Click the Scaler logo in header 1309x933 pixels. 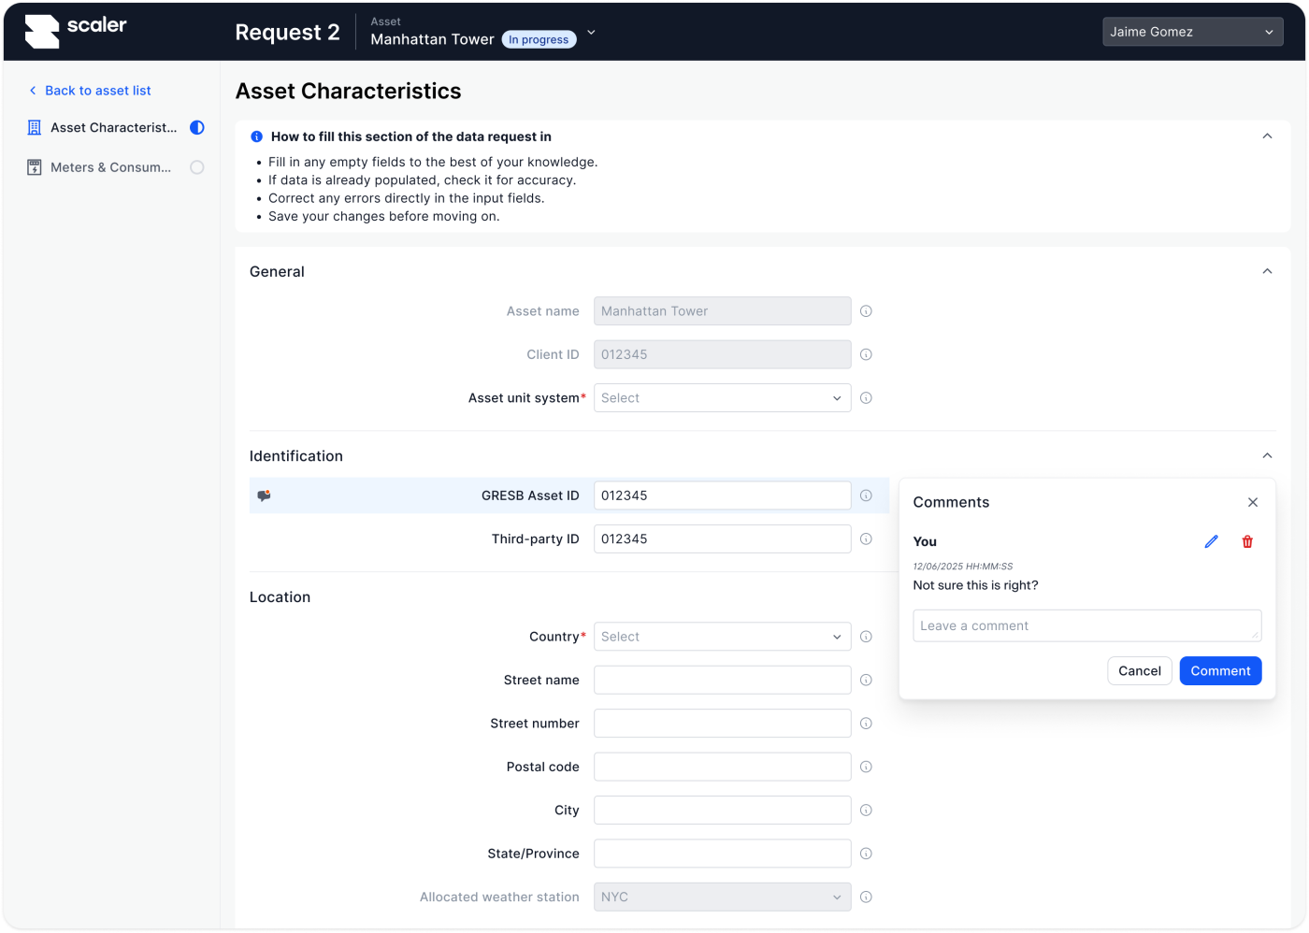pyautogui.click(x=76, y=31)
